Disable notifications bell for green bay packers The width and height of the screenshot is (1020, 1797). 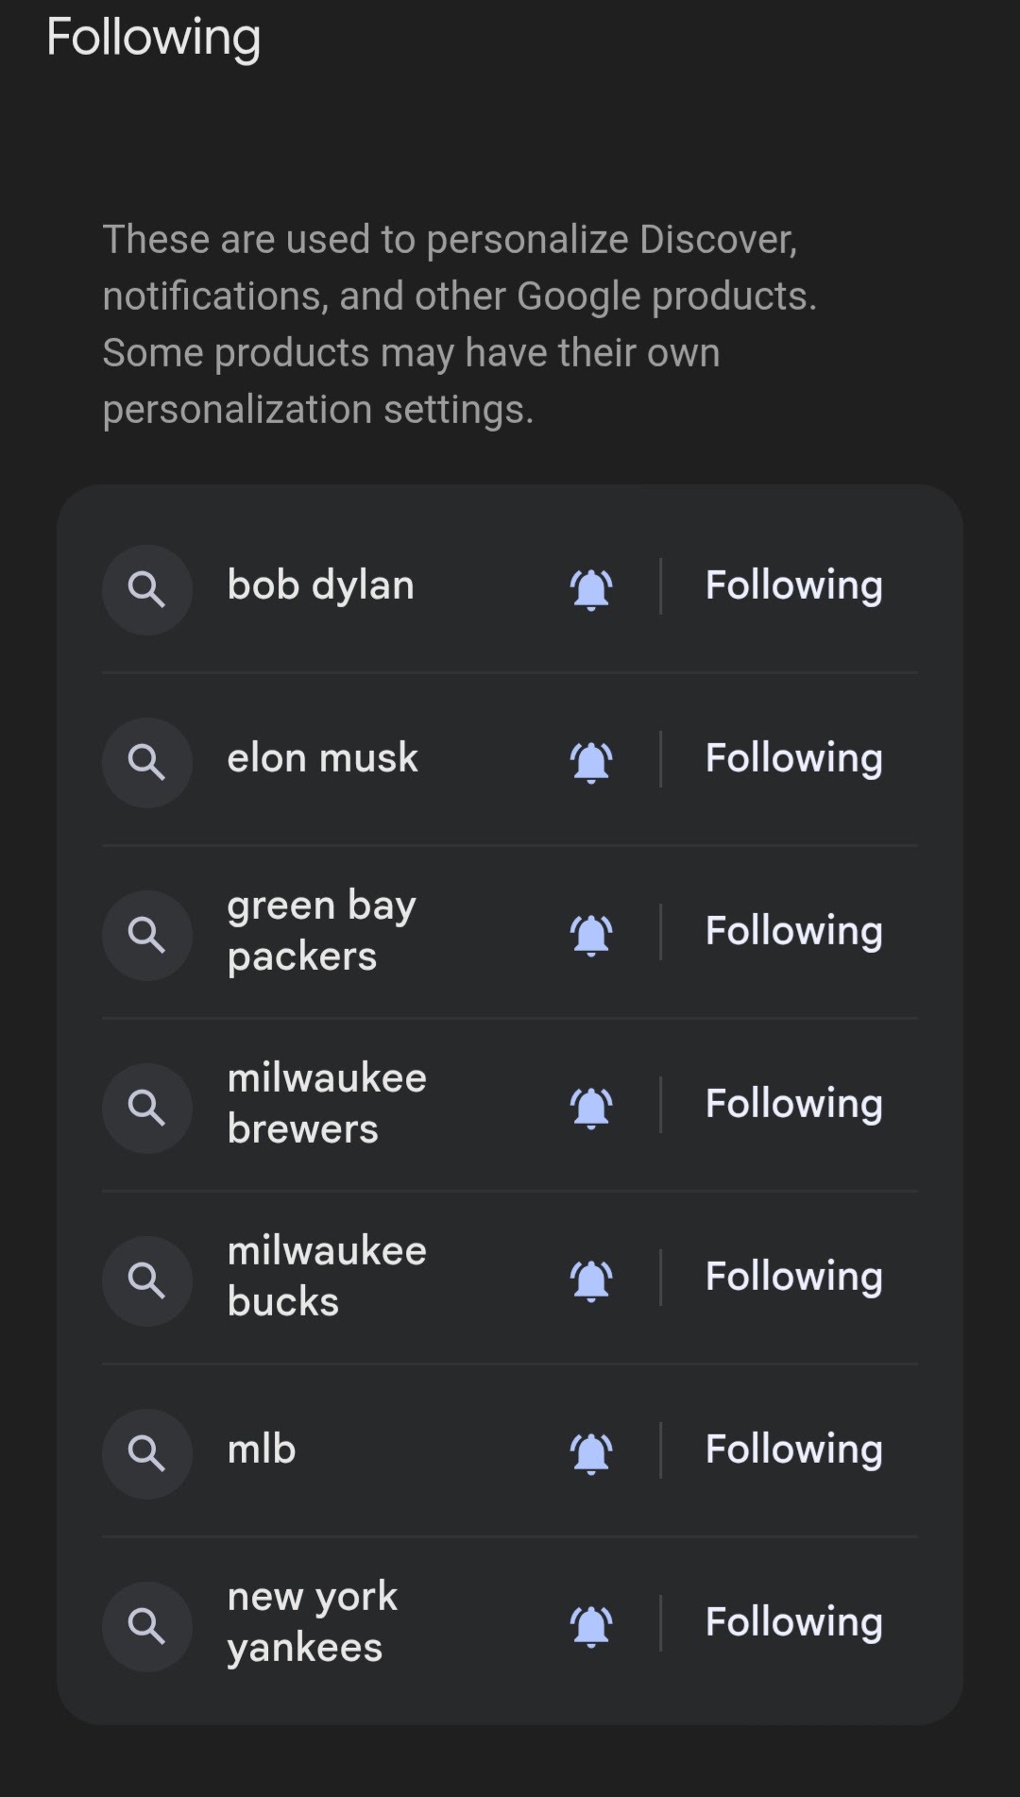(x=592, y=935)
